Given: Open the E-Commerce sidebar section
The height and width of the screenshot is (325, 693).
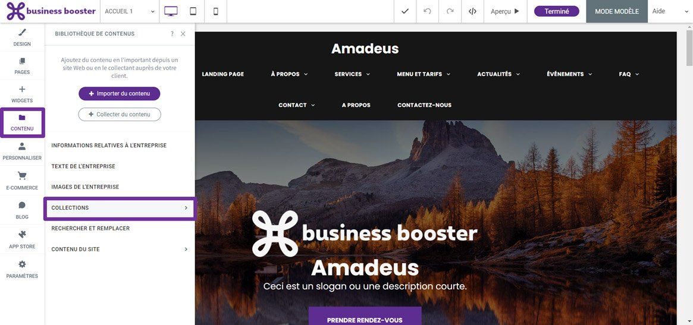Looking at the screenshot, I should coord(22,181).
